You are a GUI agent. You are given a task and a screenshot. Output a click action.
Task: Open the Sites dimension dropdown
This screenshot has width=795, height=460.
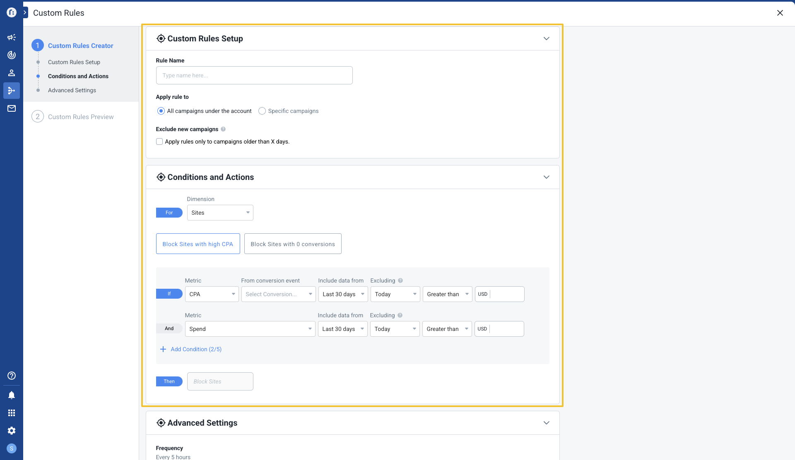[x=220, y=213]
